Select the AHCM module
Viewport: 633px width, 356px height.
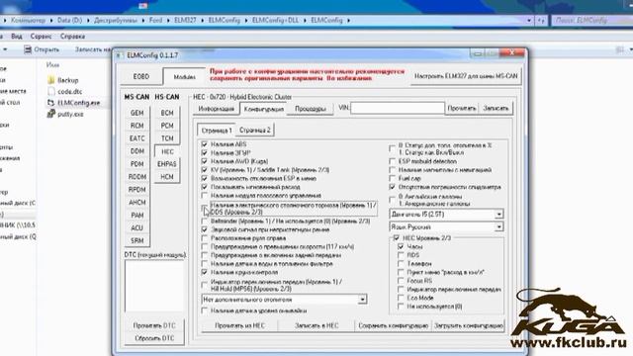[136, 202]
